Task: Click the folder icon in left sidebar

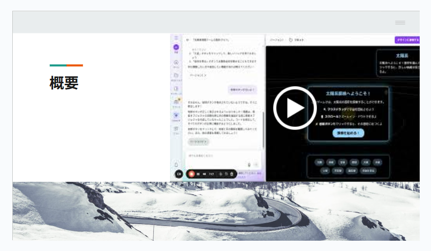Action: pyautogui.click(x=176, y=75)
